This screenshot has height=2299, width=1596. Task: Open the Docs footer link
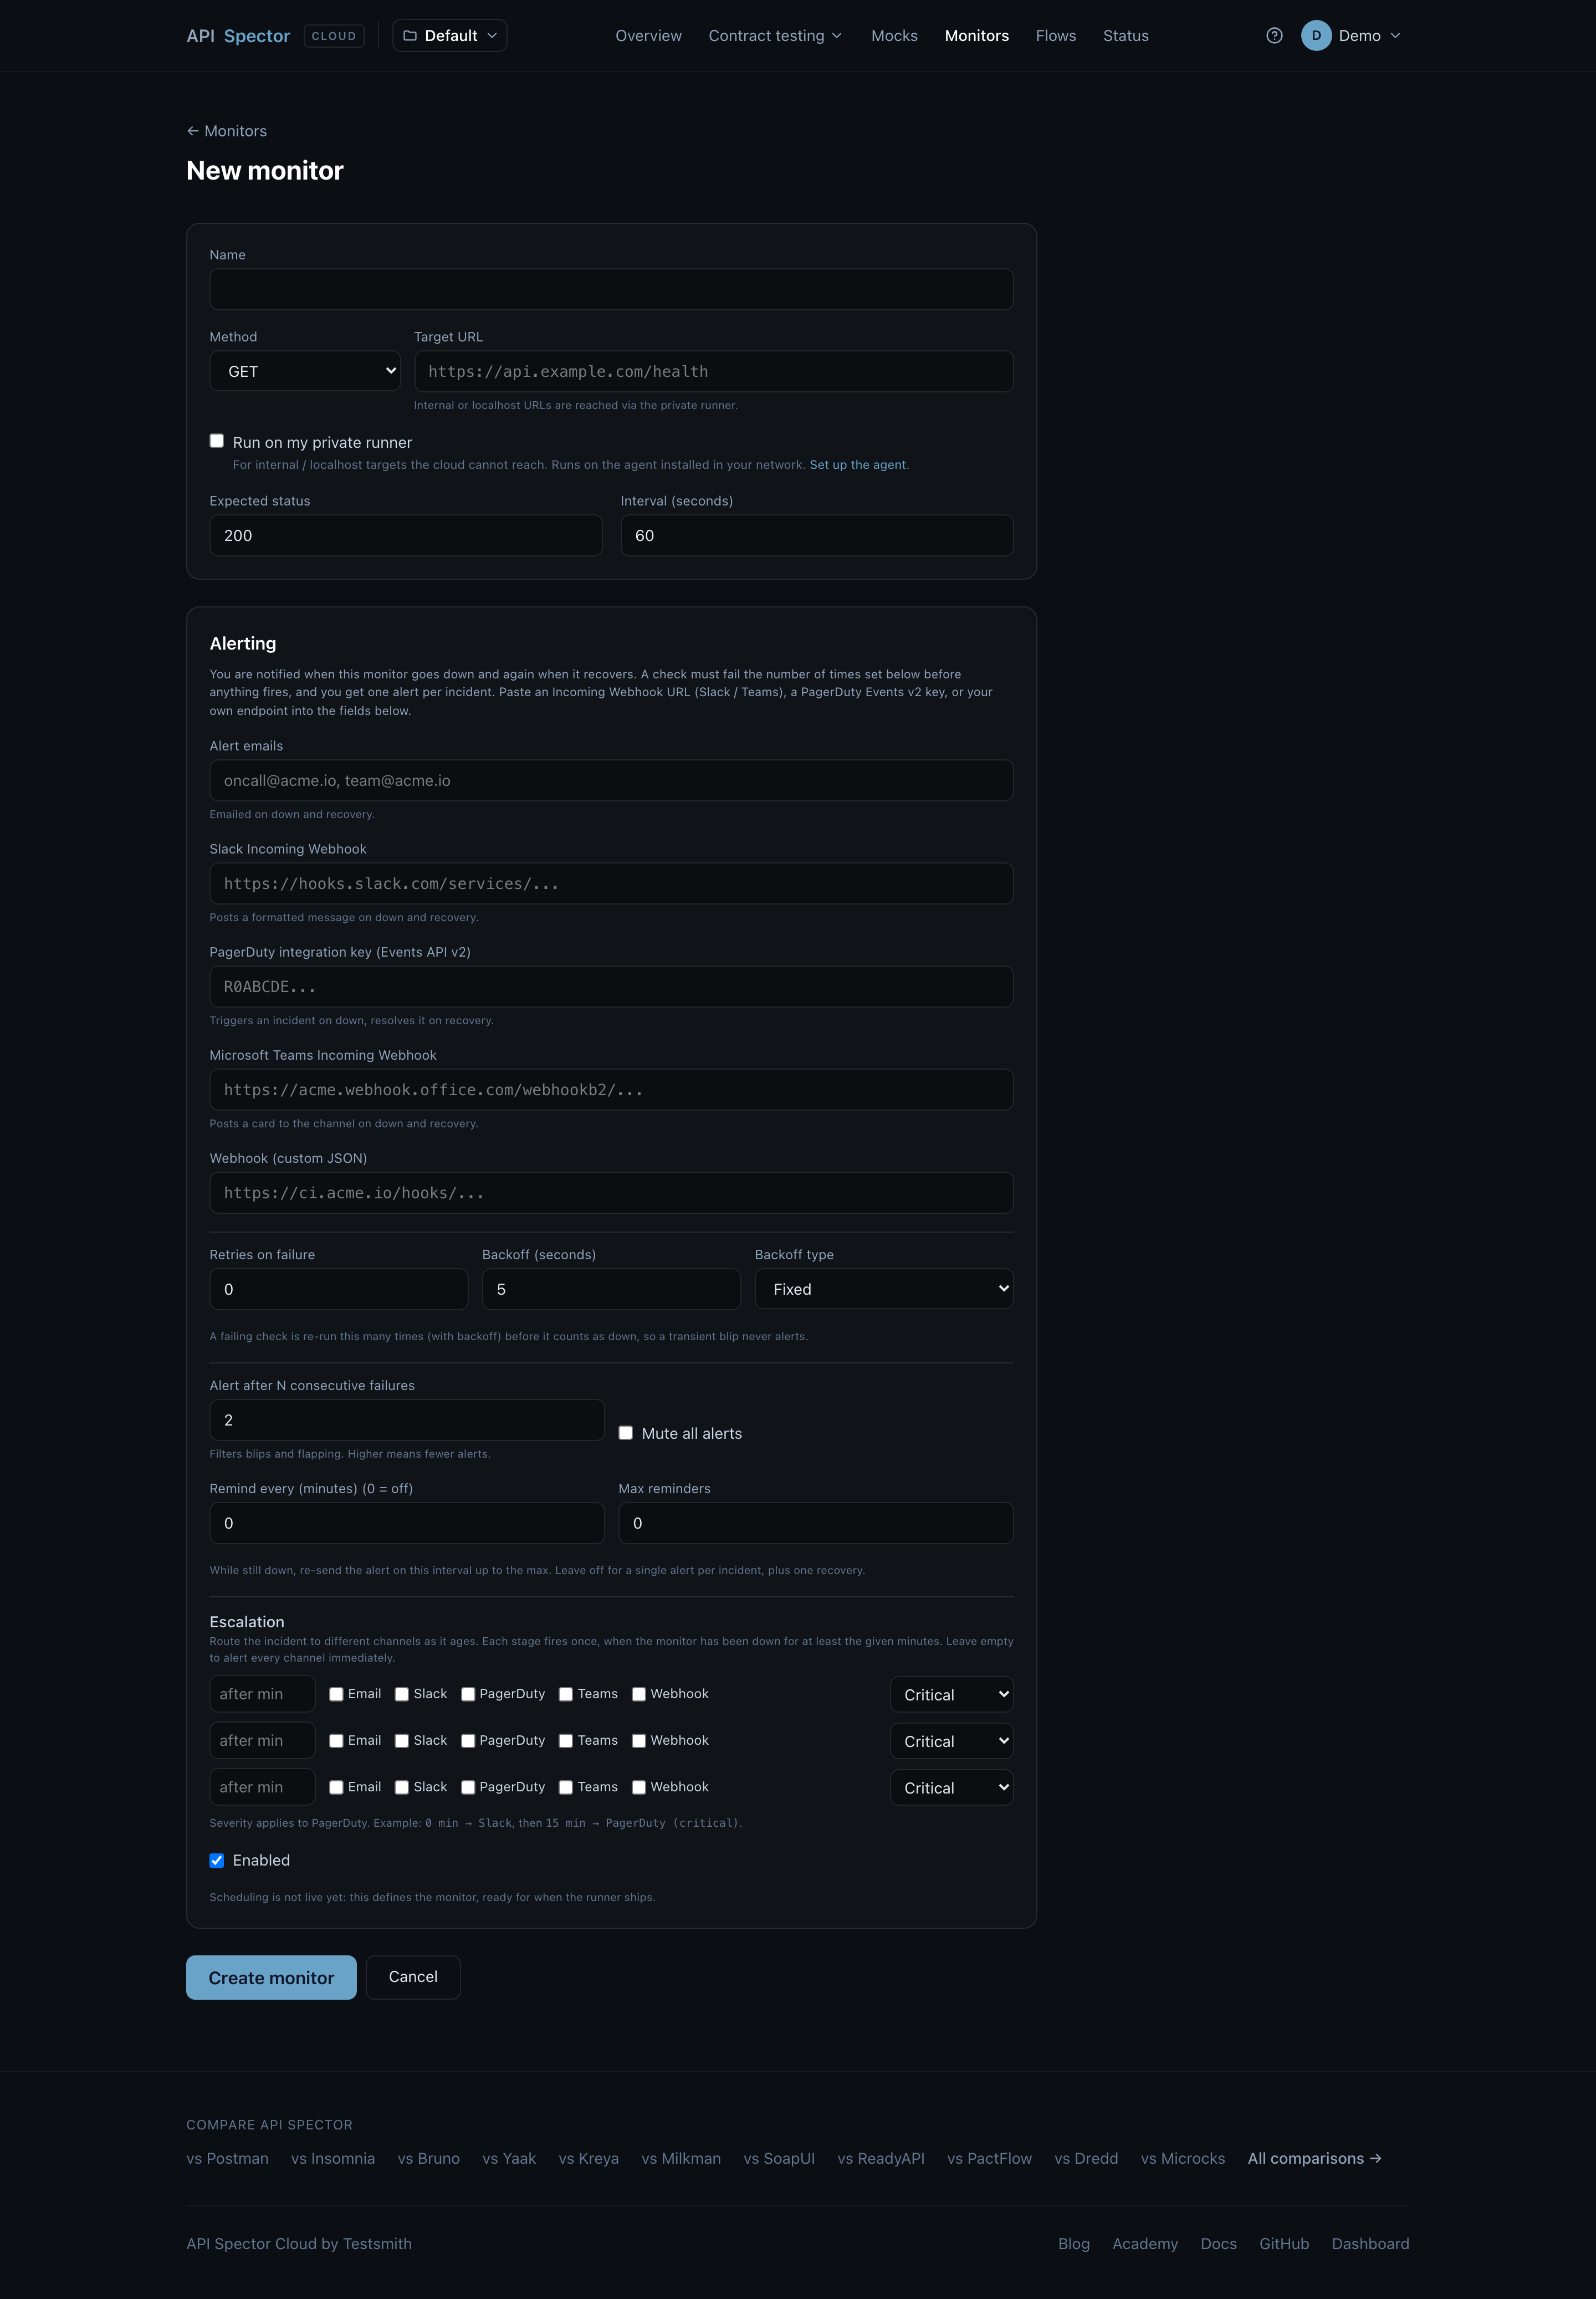point(1218,2243)
